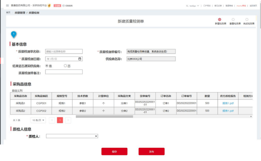Open the calendar picker icon in 质量检测日期

[x=80, y=59]
